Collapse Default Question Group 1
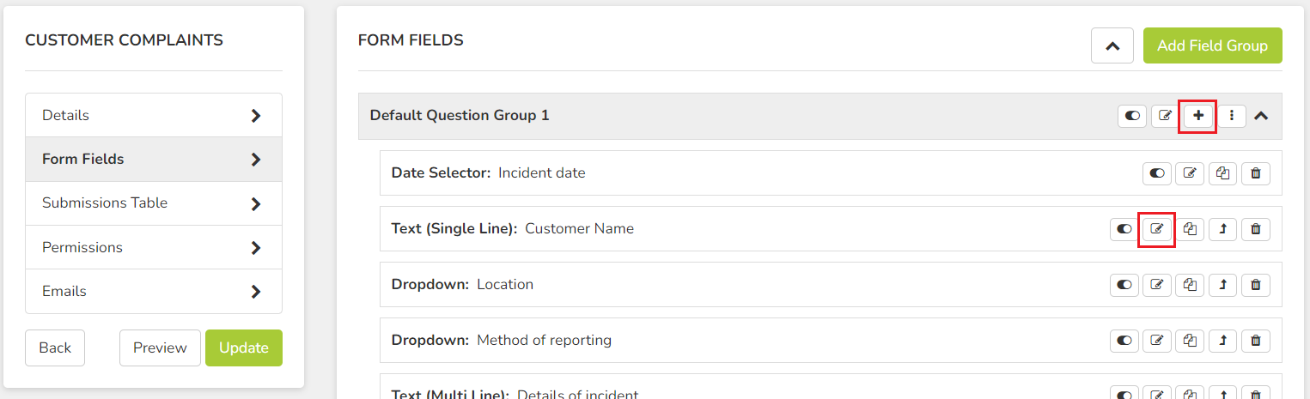Viewport: 1310px width, 399px height. pyautogui.click(x=1261, y=116)
